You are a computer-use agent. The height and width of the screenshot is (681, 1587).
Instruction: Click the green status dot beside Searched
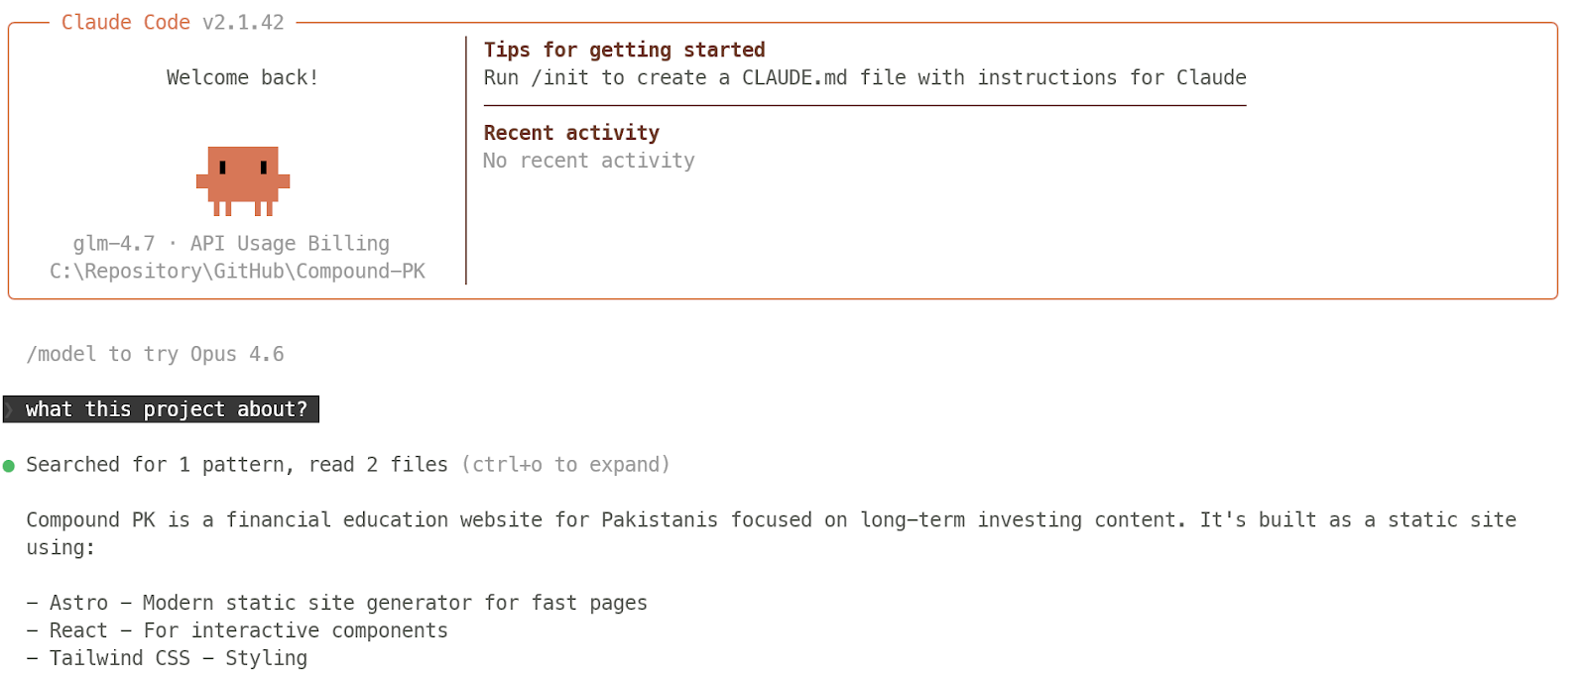coord(9,466)
